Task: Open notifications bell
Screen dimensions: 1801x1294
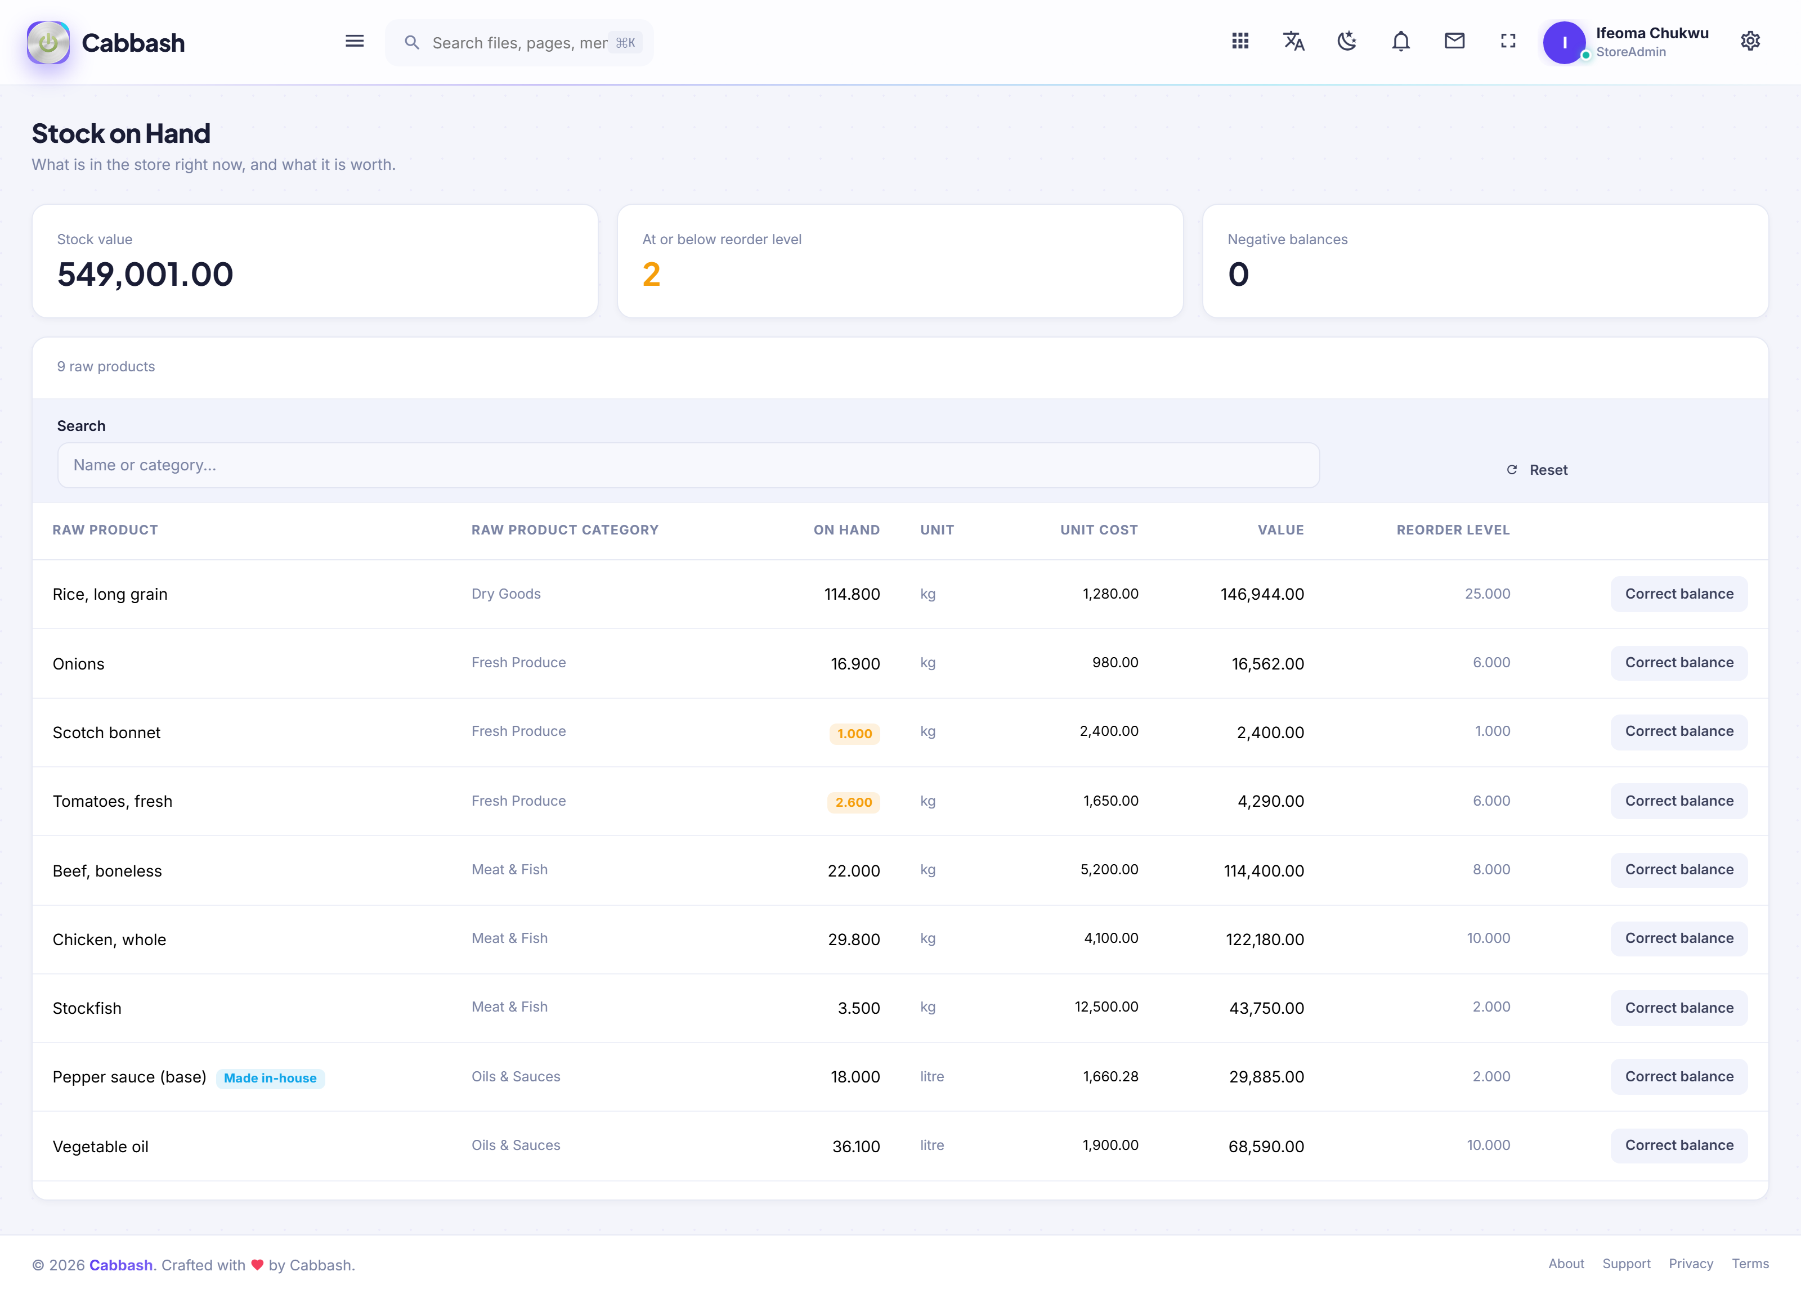Action: point(1401,41)
